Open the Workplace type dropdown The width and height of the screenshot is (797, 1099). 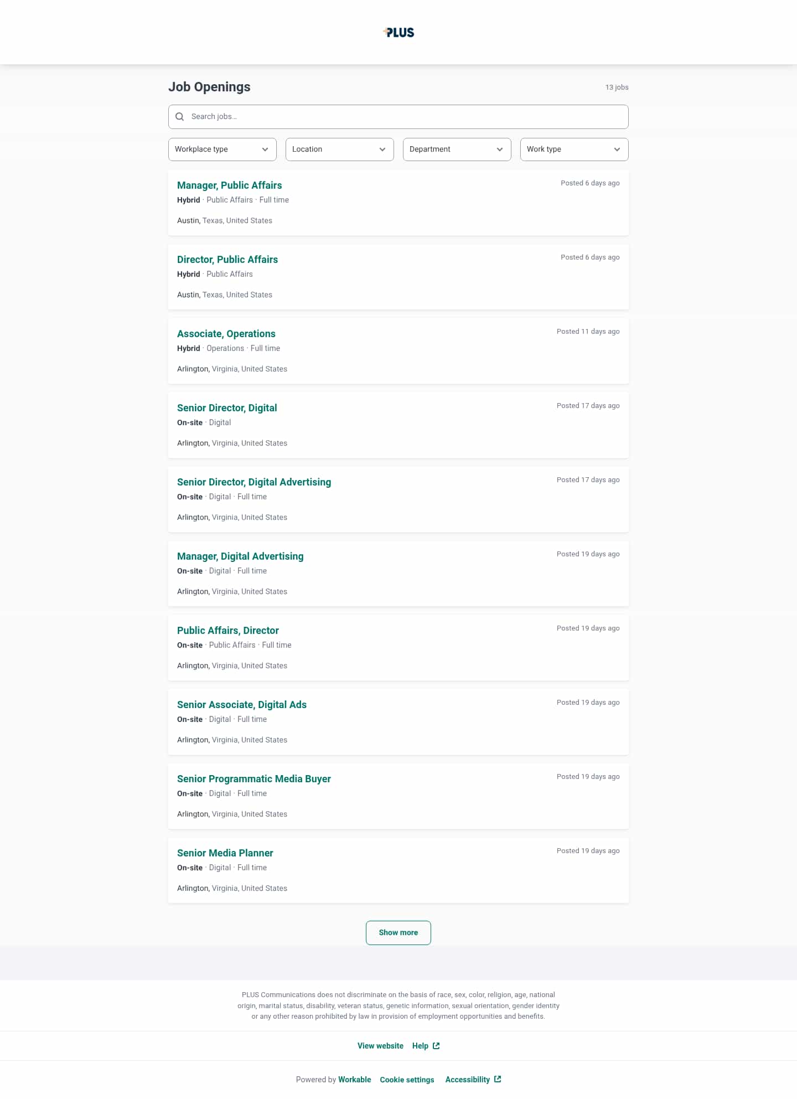[222, 149]
